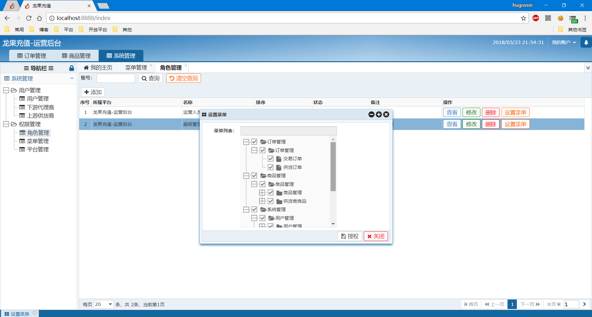Open the cookie extension icon

pos(561,18)
